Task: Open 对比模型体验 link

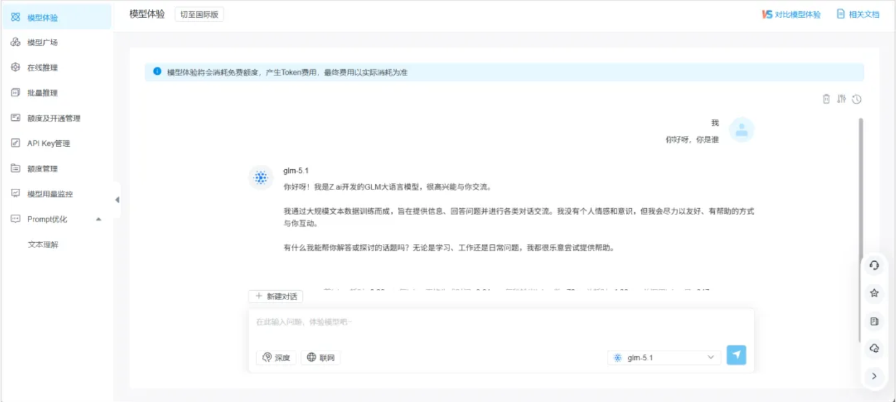Action: click(x=791, y=14)
